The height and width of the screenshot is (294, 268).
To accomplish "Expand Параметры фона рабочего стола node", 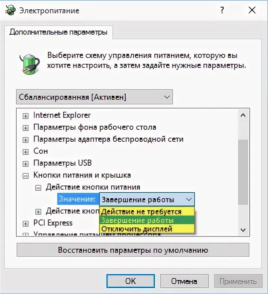I will [x=26, y=128].
